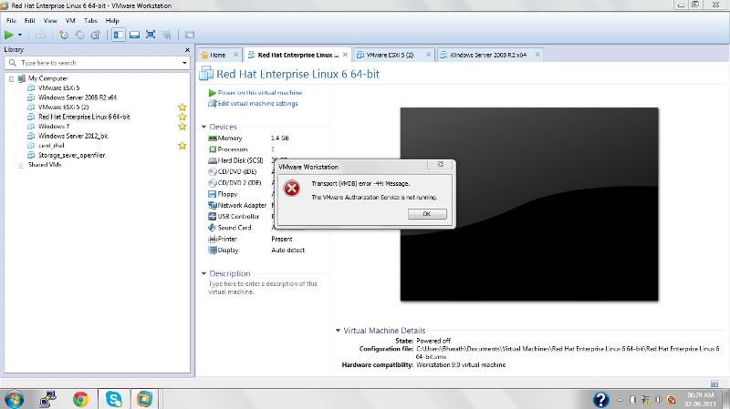Click the USB Controller device icon
The image size is (730, 409).
pyautogui.click(x=213, y=216)
